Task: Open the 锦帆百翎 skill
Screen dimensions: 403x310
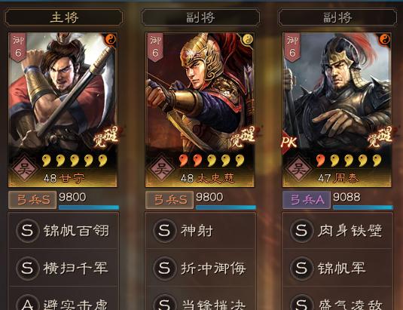Action: 63,231
